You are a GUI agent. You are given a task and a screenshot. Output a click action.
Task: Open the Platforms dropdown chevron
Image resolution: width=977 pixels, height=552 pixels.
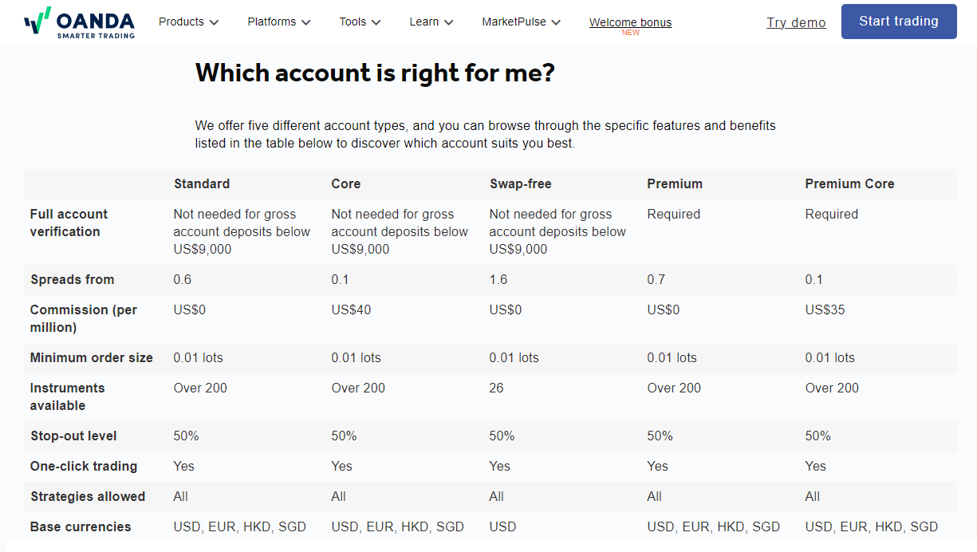point(306,22)
